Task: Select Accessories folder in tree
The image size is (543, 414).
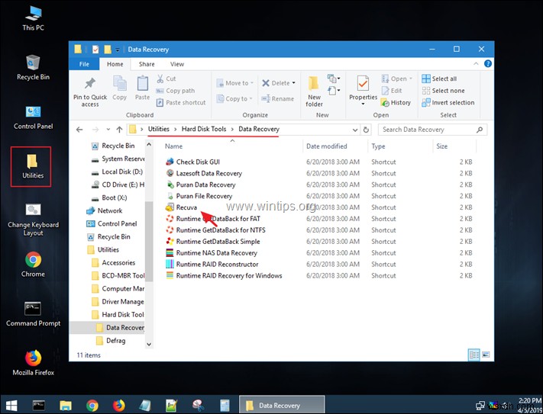Action: tap(118, 262)
